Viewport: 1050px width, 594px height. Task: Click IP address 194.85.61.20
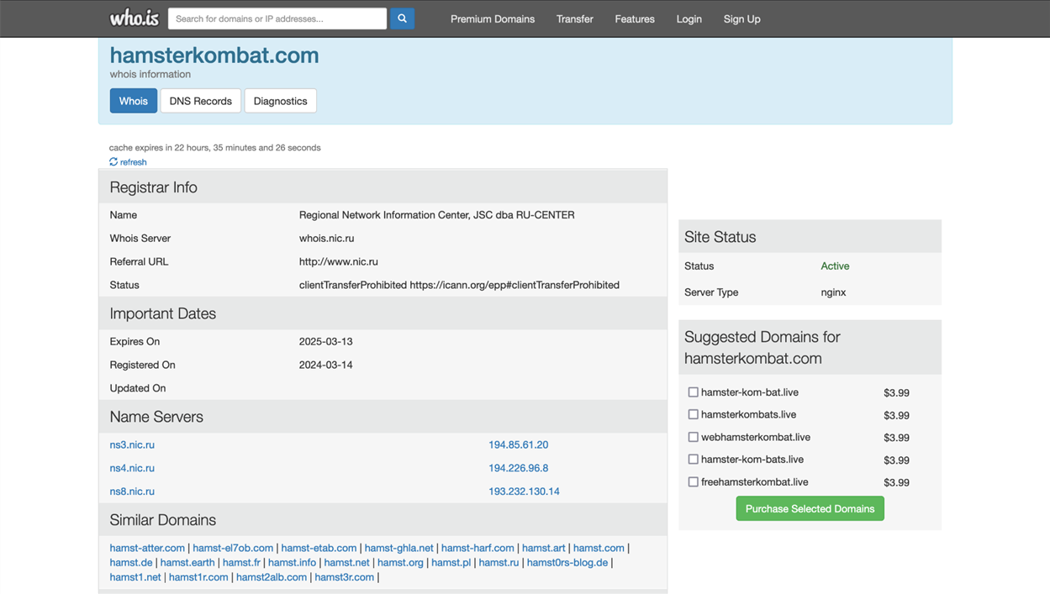coord(519,444)
